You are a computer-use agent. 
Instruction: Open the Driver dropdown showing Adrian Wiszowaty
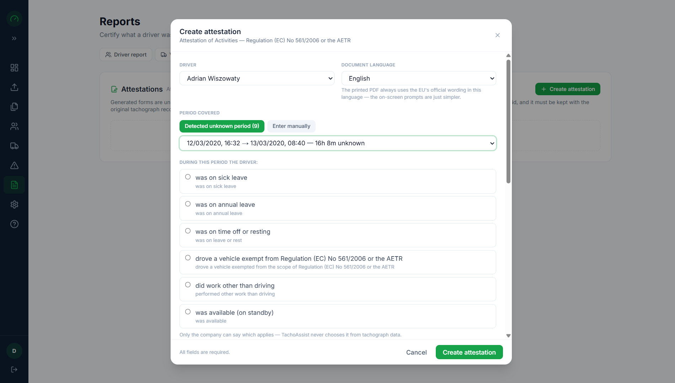(257, 78)
